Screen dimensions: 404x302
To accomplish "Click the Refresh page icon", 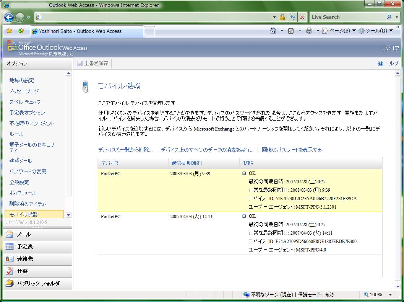I will point(293,17).
